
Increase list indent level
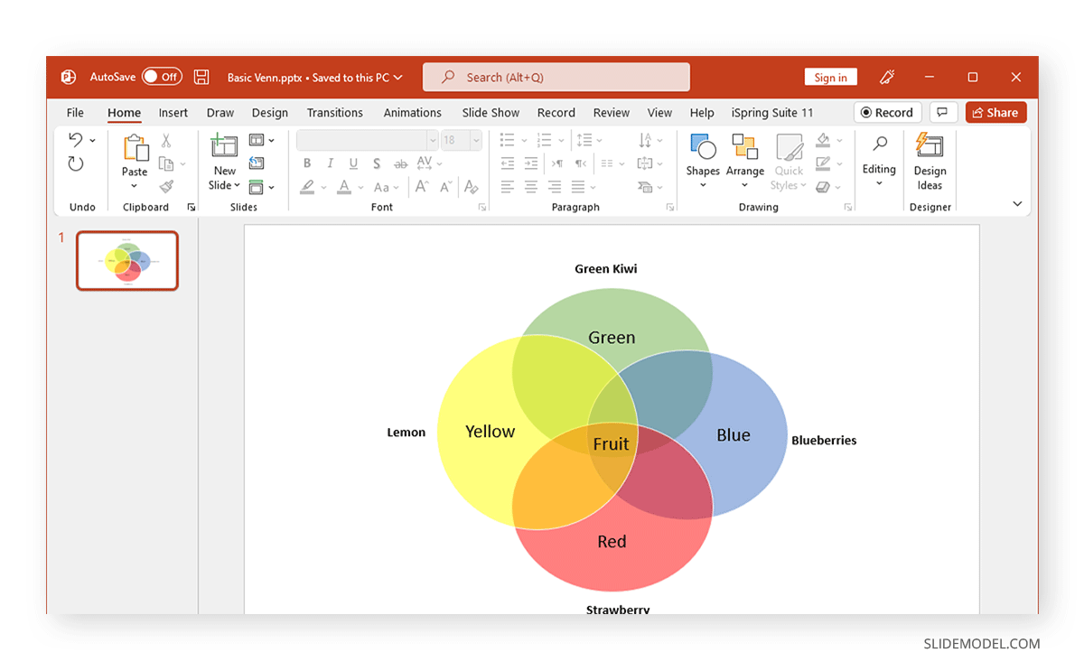pos(531,163)
